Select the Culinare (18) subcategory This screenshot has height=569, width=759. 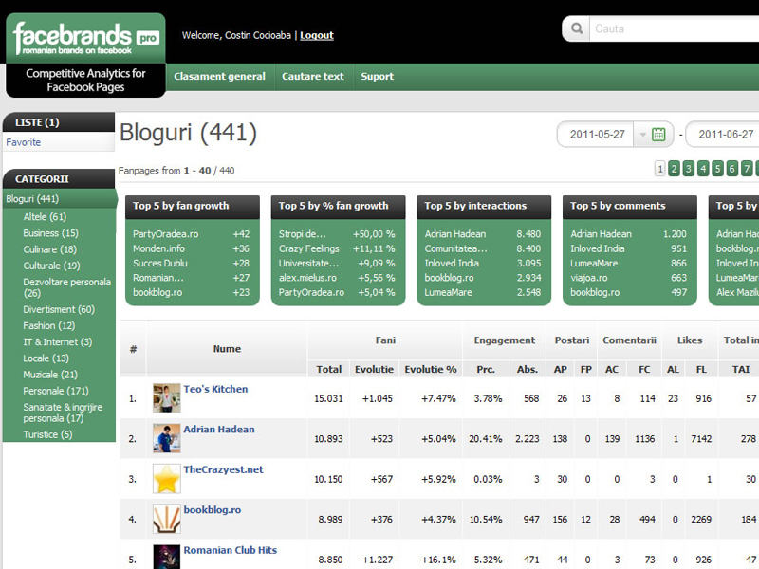click(50, 249)
